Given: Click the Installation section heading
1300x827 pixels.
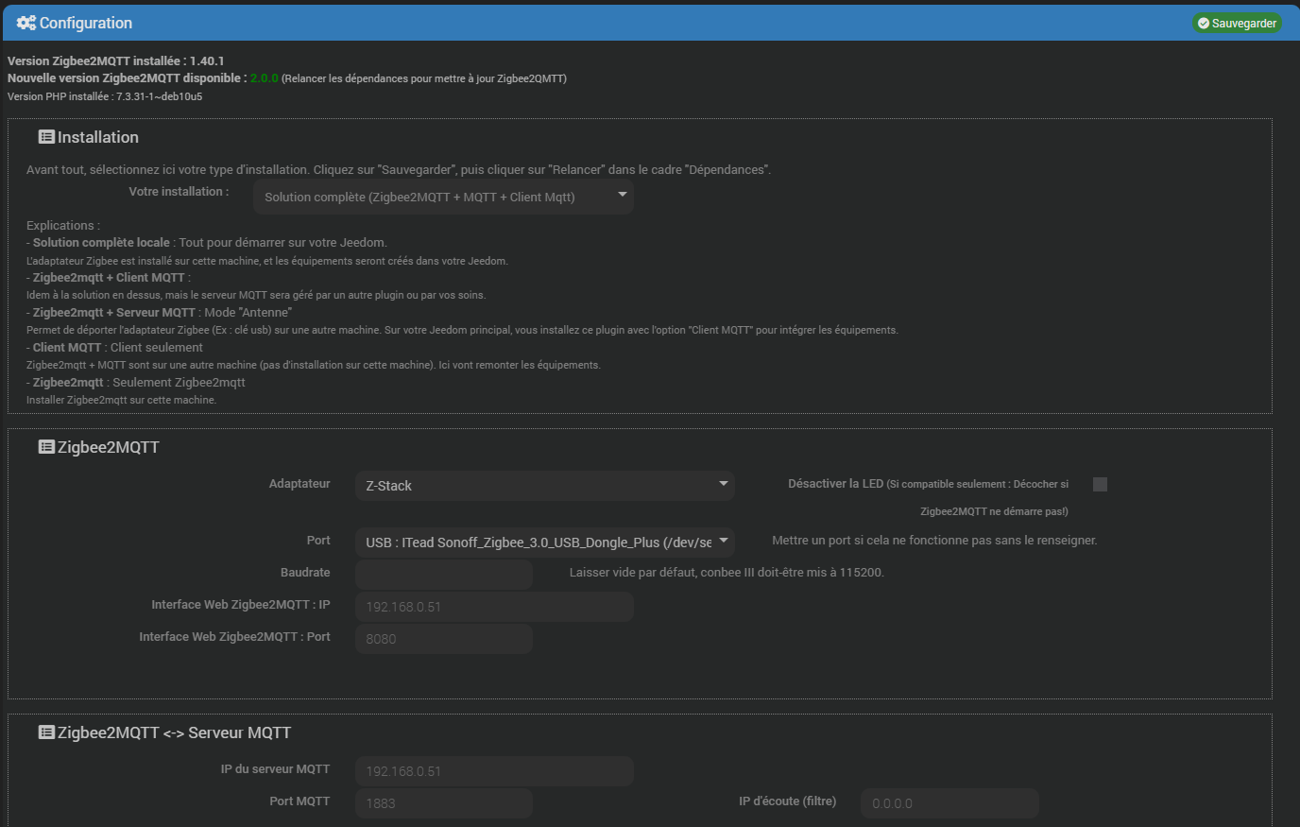Looking at the screenshot, I should point(98,137).
